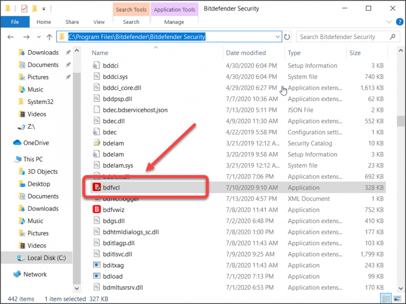Click the address bar path field
406x304 pixels.
tap(169, 37)
